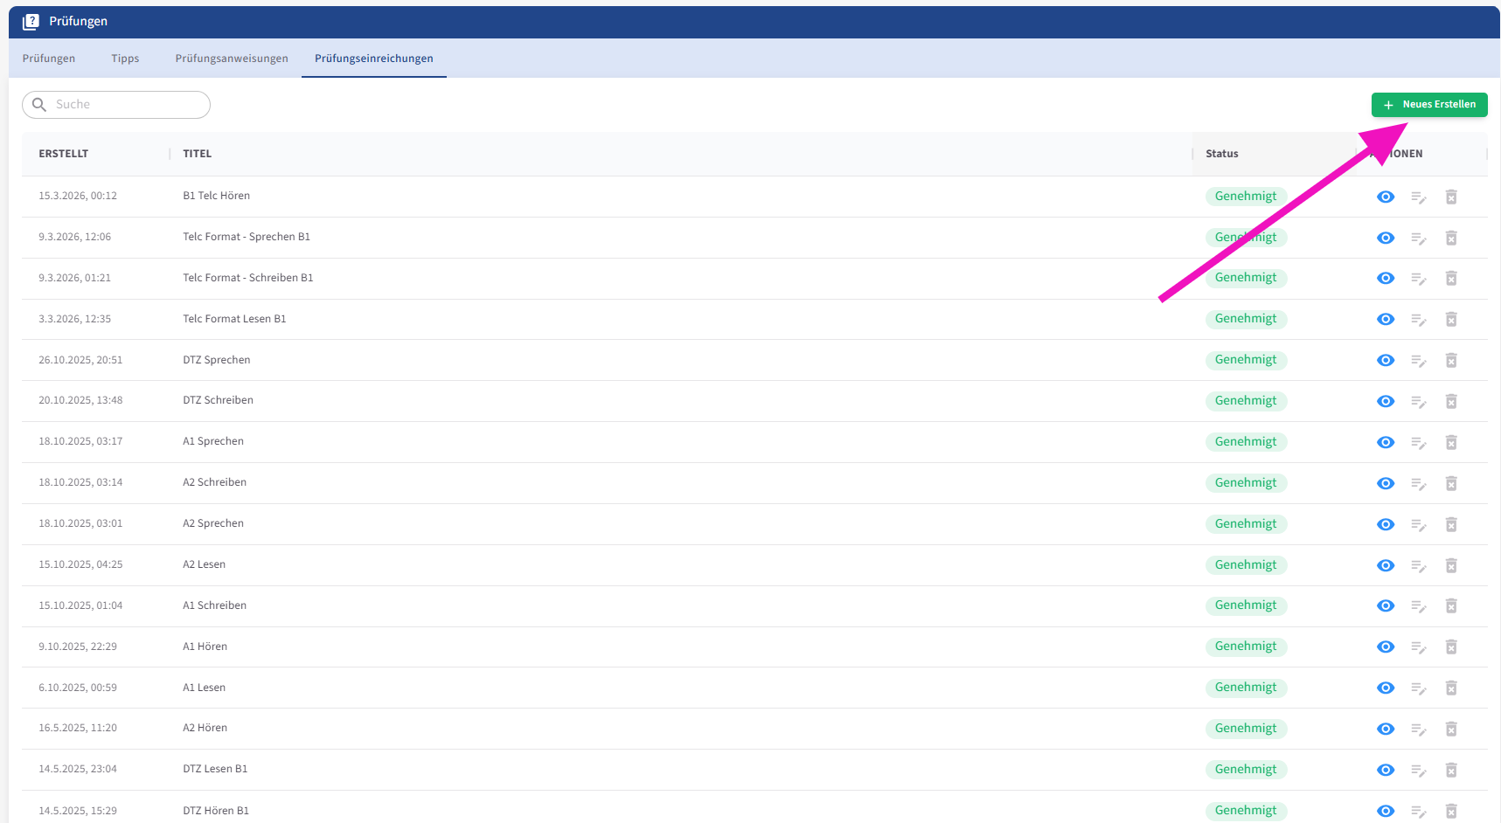Edit the Telc Format - Sprechen B1 entry

tap(1418, 239)
